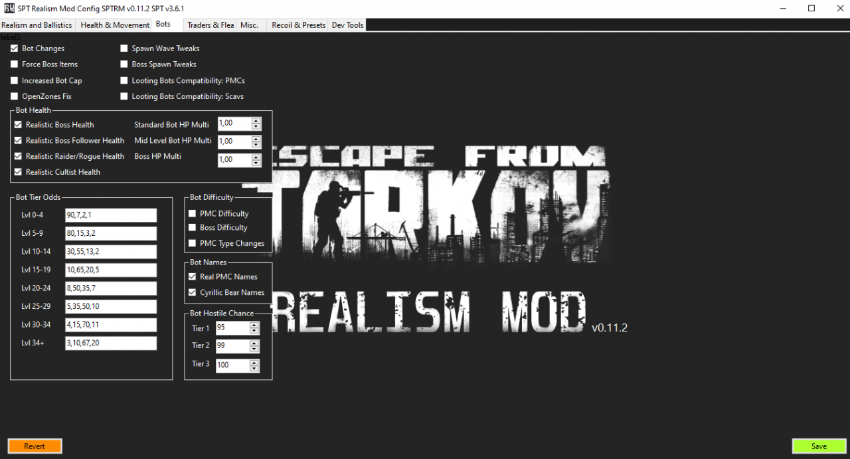Click the Mid Level Bot HP Multi field
This screenshot has height=459, width=850.
point(234,141)
